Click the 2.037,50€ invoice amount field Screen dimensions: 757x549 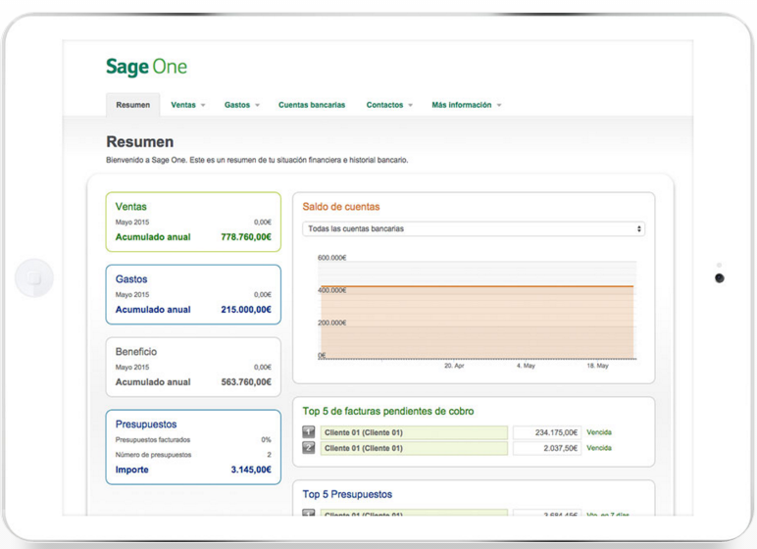(547, 448)
